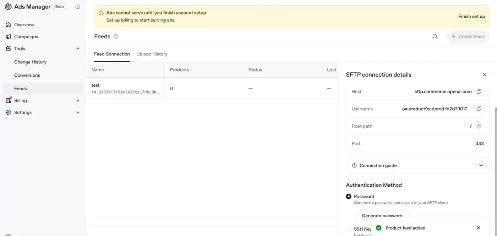
Task: Select the SSH Key authentication method
Action: pyautogui.click(x=349, y=229)
